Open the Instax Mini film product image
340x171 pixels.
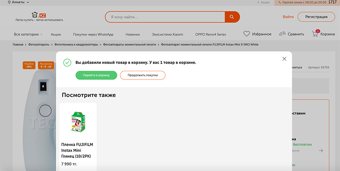(78, 121)
